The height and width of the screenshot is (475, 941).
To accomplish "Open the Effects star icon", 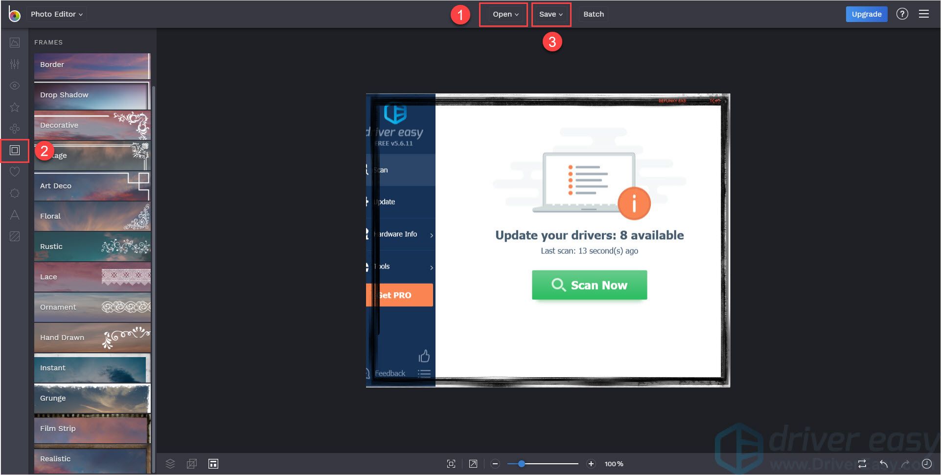I will click(15, 107).
